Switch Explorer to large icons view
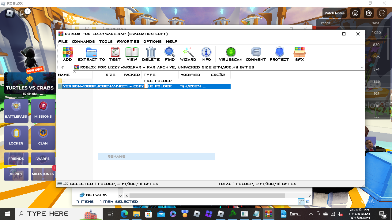 308,202
